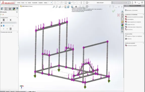Stop the animation playback
This screenshot has width=145, height=92.
11,20
